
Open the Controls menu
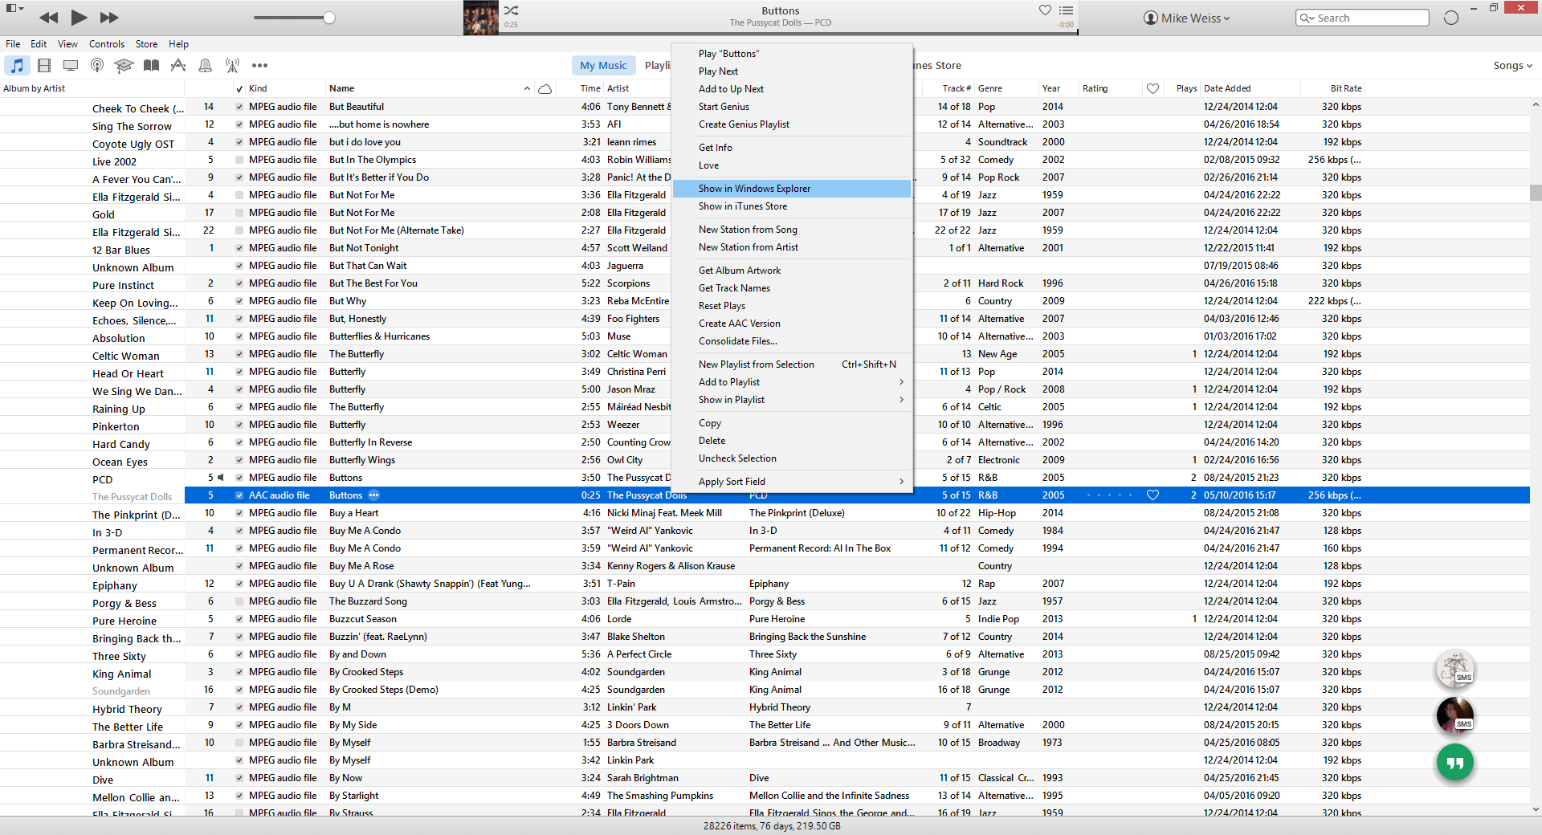(x=107, y=44)
